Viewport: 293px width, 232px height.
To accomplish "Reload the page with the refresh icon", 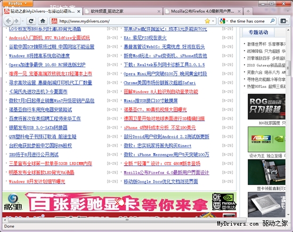I will pyautogui.click(x=31, y=21).
